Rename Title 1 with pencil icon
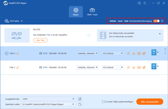This screenshot has width=168, height=109. pyautogui.click(x=17, y=68)
